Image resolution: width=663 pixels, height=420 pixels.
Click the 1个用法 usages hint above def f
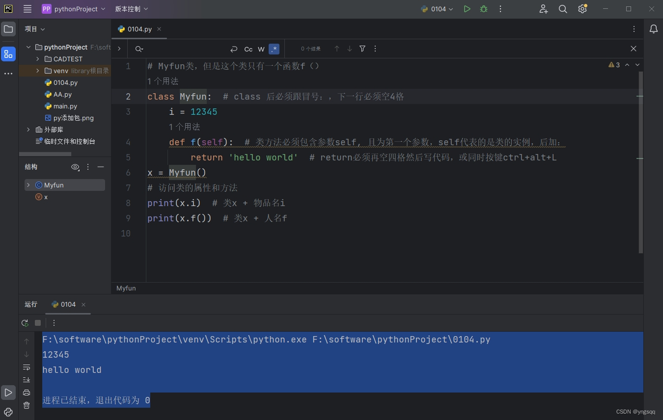point(185,127)
